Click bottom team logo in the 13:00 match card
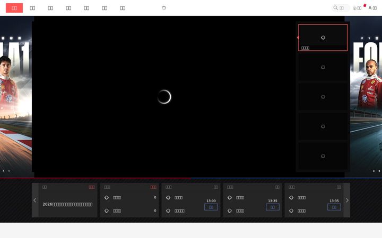Screen dimensions: 382x238 (168, 211)
